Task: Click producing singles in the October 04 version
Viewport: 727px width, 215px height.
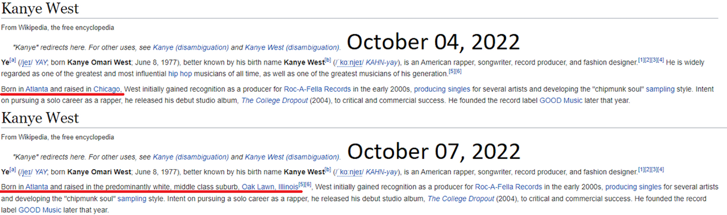Action: coord(442,89)
